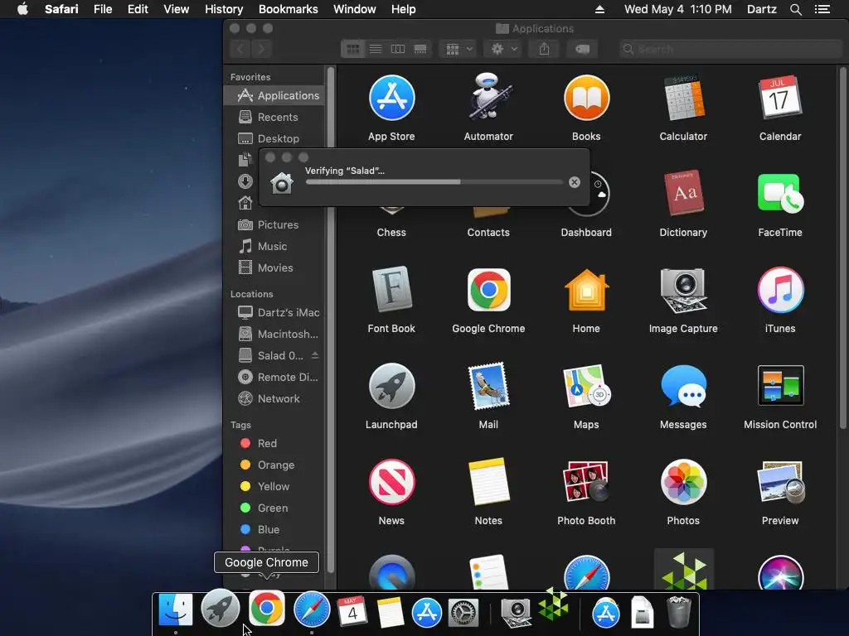Open the Automator app icon

pos(488,98)
